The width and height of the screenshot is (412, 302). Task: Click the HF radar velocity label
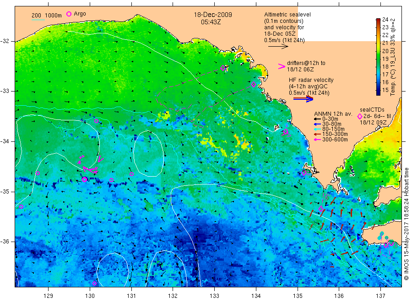pyautogui.click(x=311, y=80)
